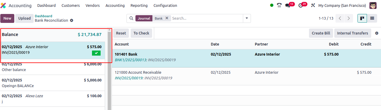Open the Configuration menu

165,5
